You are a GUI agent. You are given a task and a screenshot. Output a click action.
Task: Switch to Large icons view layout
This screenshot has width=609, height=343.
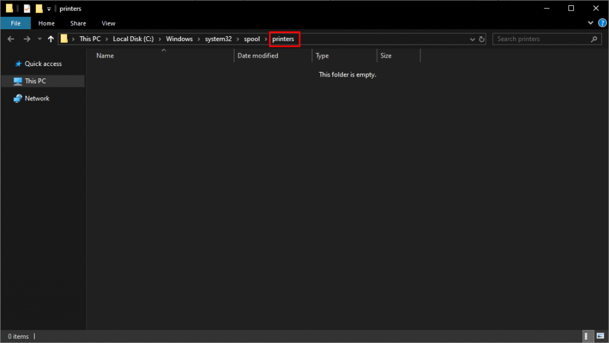coord(599,336)
